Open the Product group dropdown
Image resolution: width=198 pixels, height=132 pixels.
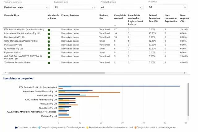(x=122, y=7)
